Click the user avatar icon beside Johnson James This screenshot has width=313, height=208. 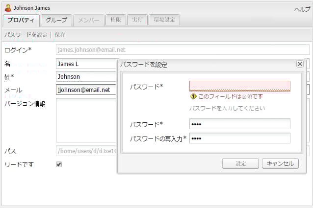8,8
